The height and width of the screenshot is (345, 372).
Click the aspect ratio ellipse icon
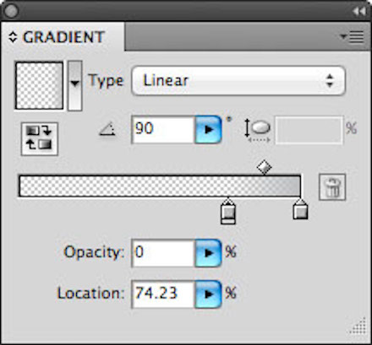(259, 130)
